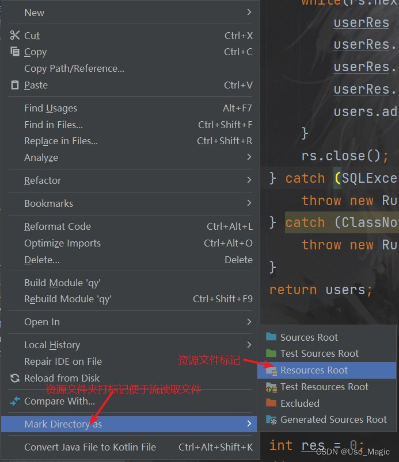Select Copy Path/Reference... entry
The image size is (399, 462).
tap(130, 68)
